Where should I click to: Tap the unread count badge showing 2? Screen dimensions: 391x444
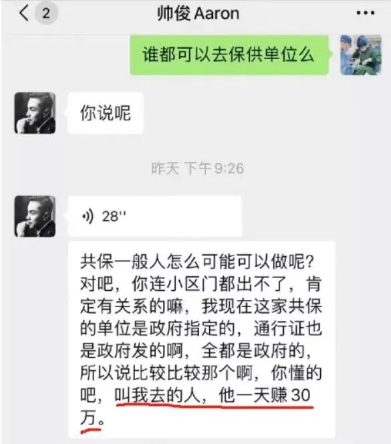tap(46, 13)
